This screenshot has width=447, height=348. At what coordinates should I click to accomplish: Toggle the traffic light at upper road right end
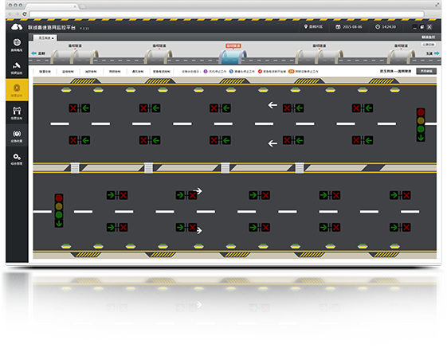[421, 124]
